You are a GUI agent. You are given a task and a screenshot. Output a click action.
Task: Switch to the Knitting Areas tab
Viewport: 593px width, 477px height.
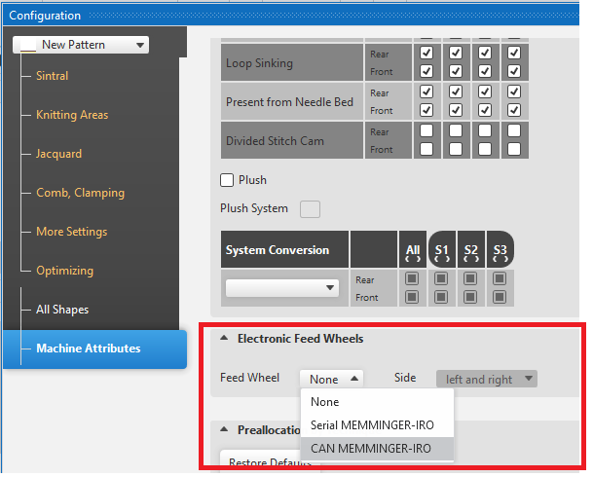coord(71,115)
